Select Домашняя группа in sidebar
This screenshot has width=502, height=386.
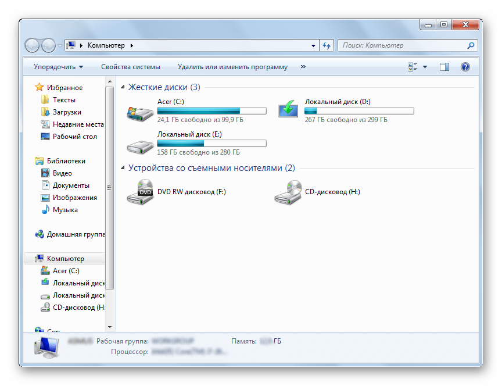coord(76,234)
